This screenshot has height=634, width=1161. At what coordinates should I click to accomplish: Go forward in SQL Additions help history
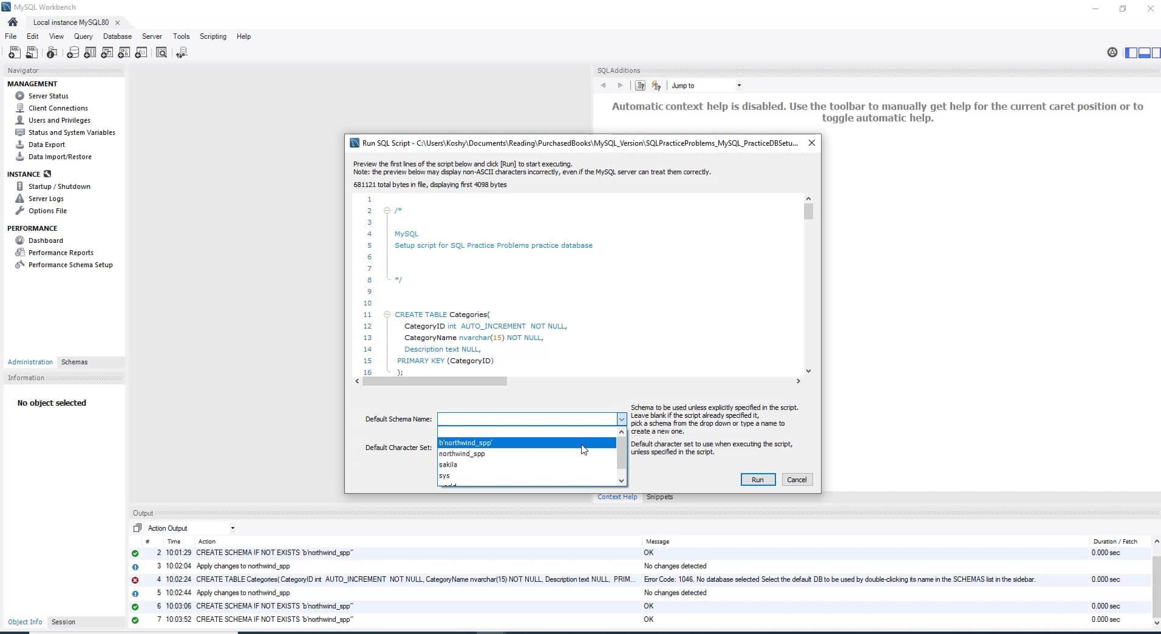[x=620, y=86]
